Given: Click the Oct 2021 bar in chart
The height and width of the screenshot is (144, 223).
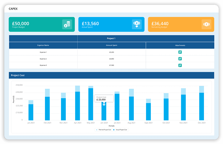Looking at the screenshot, I should (x=166, y=107).
